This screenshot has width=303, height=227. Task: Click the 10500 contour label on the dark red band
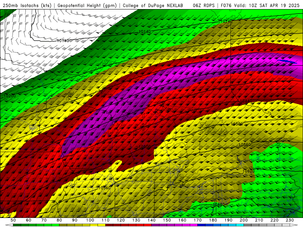[x=145, y=147]
